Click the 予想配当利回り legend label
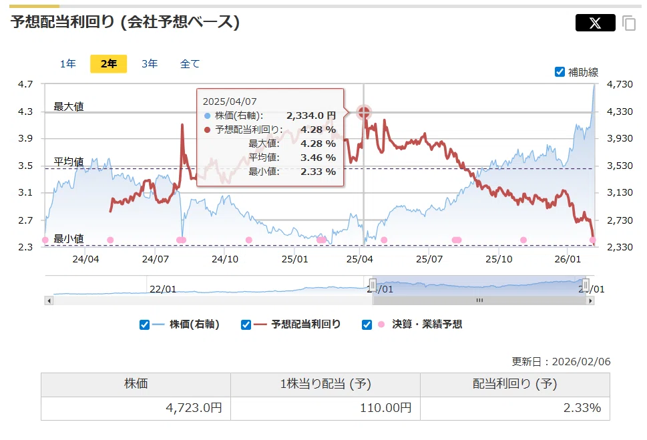This screenshot has width=647, height=440. click(306, 324)
